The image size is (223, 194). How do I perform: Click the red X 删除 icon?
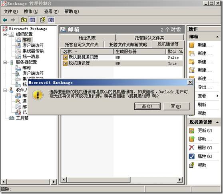tap(191, 148)
